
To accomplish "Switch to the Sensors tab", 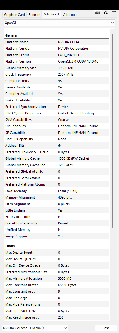I will pos(34,15).
